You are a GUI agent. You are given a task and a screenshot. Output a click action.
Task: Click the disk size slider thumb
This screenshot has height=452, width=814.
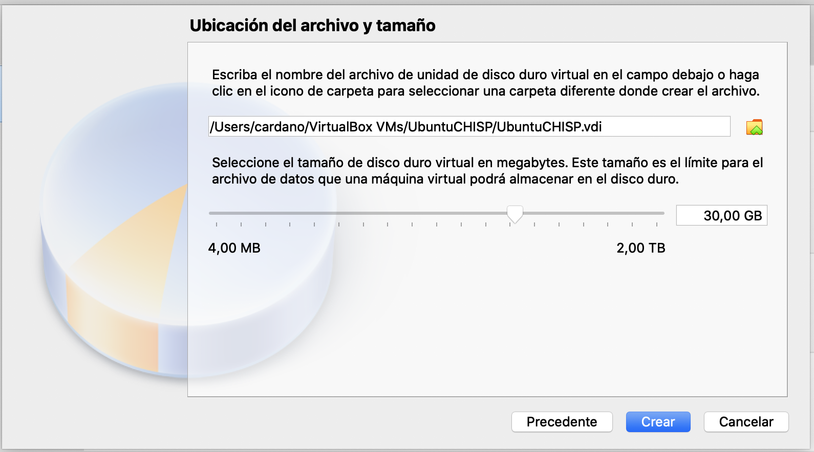click(x=515, y=214)
